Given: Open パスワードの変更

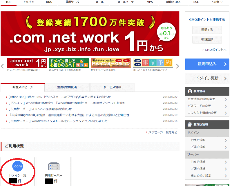Looking at the screenshot, I should coord(207,106).
